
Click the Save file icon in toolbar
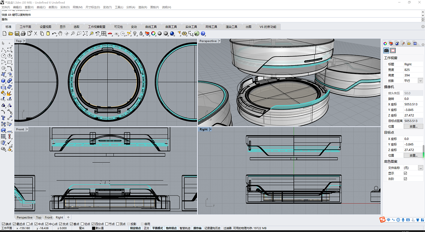[x=17, y=33]
